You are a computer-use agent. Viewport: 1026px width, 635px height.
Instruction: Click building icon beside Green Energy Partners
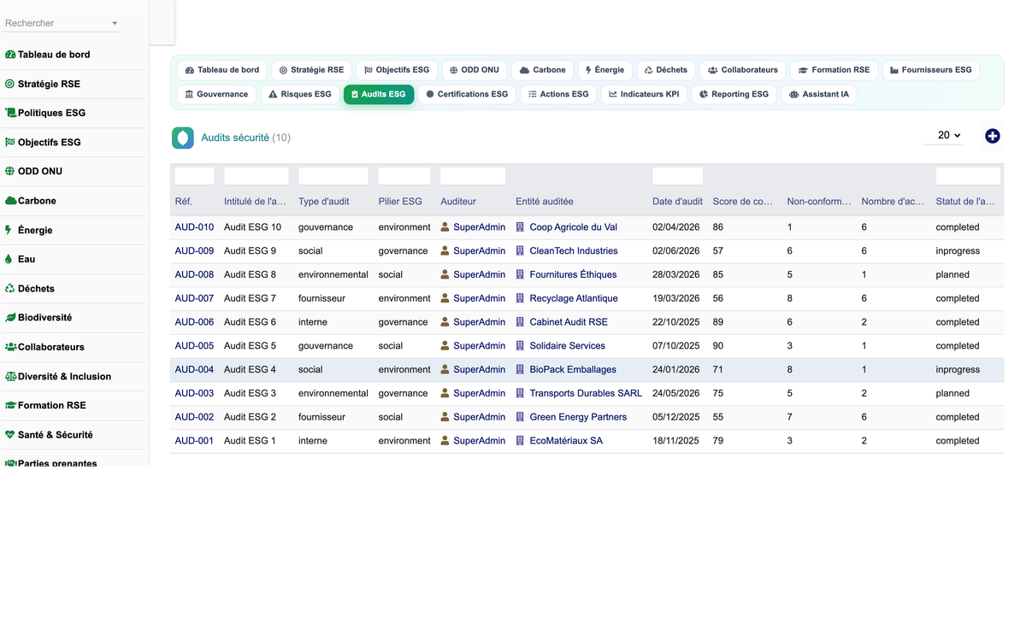(520, 417)
